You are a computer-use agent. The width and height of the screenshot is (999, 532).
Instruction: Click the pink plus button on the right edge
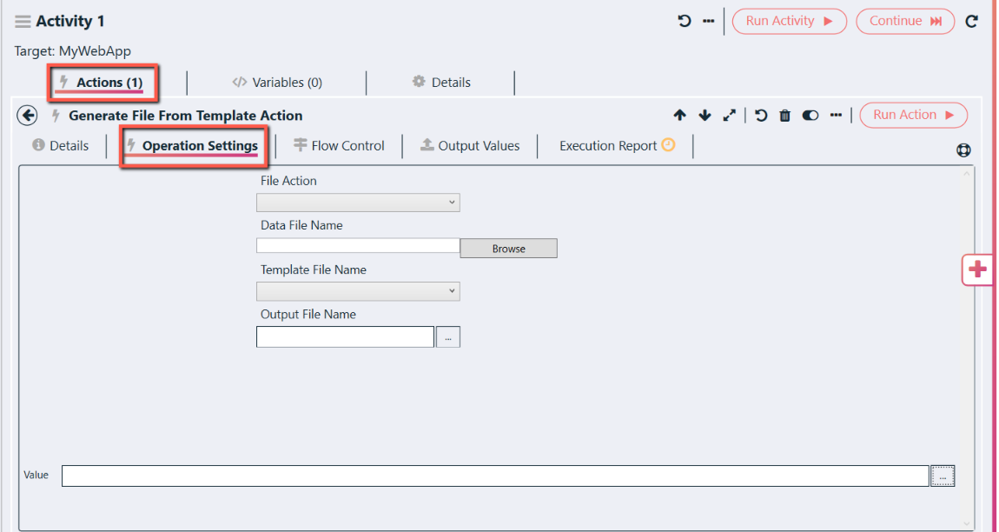(977, 269)
